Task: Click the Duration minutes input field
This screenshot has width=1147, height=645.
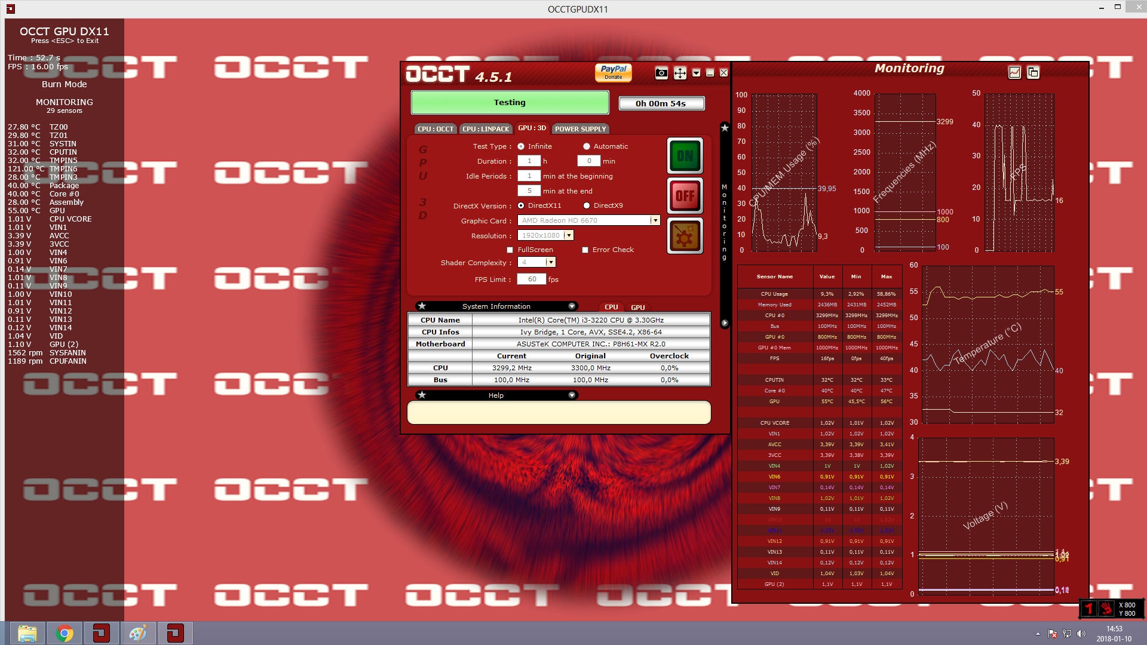Action: click(x=588, y=161)
